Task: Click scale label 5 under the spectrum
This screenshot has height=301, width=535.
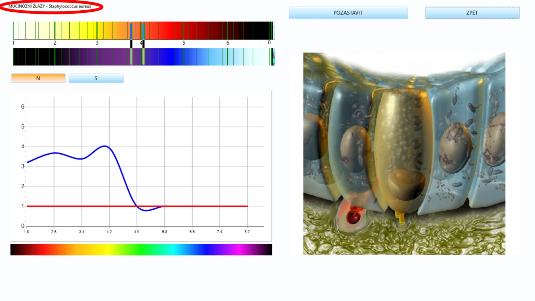Action: click(x=184, y=43)
